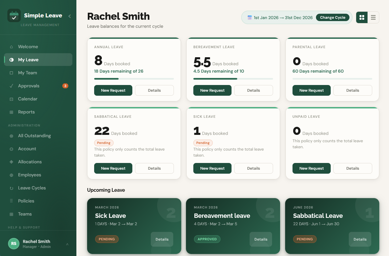Image resolution: width=389 pixels, height=256 pixels.
Task: Click Change Cycle to pick leave cycle
Action: click(332, 17)
